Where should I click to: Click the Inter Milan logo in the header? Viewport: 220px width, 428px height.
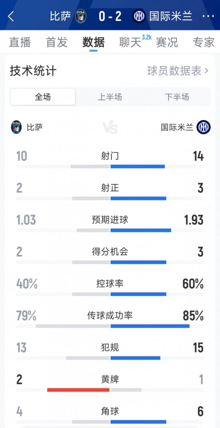click(x=139, y=16)
